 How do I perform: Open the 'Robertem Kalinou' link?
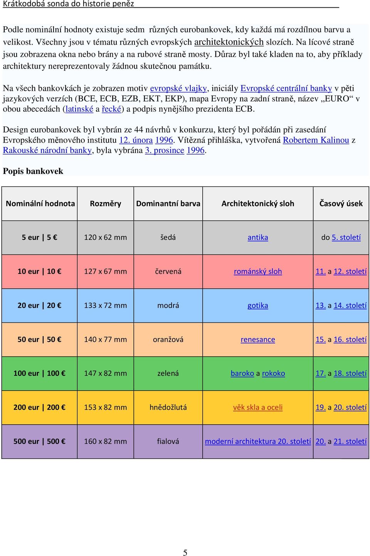316,140
